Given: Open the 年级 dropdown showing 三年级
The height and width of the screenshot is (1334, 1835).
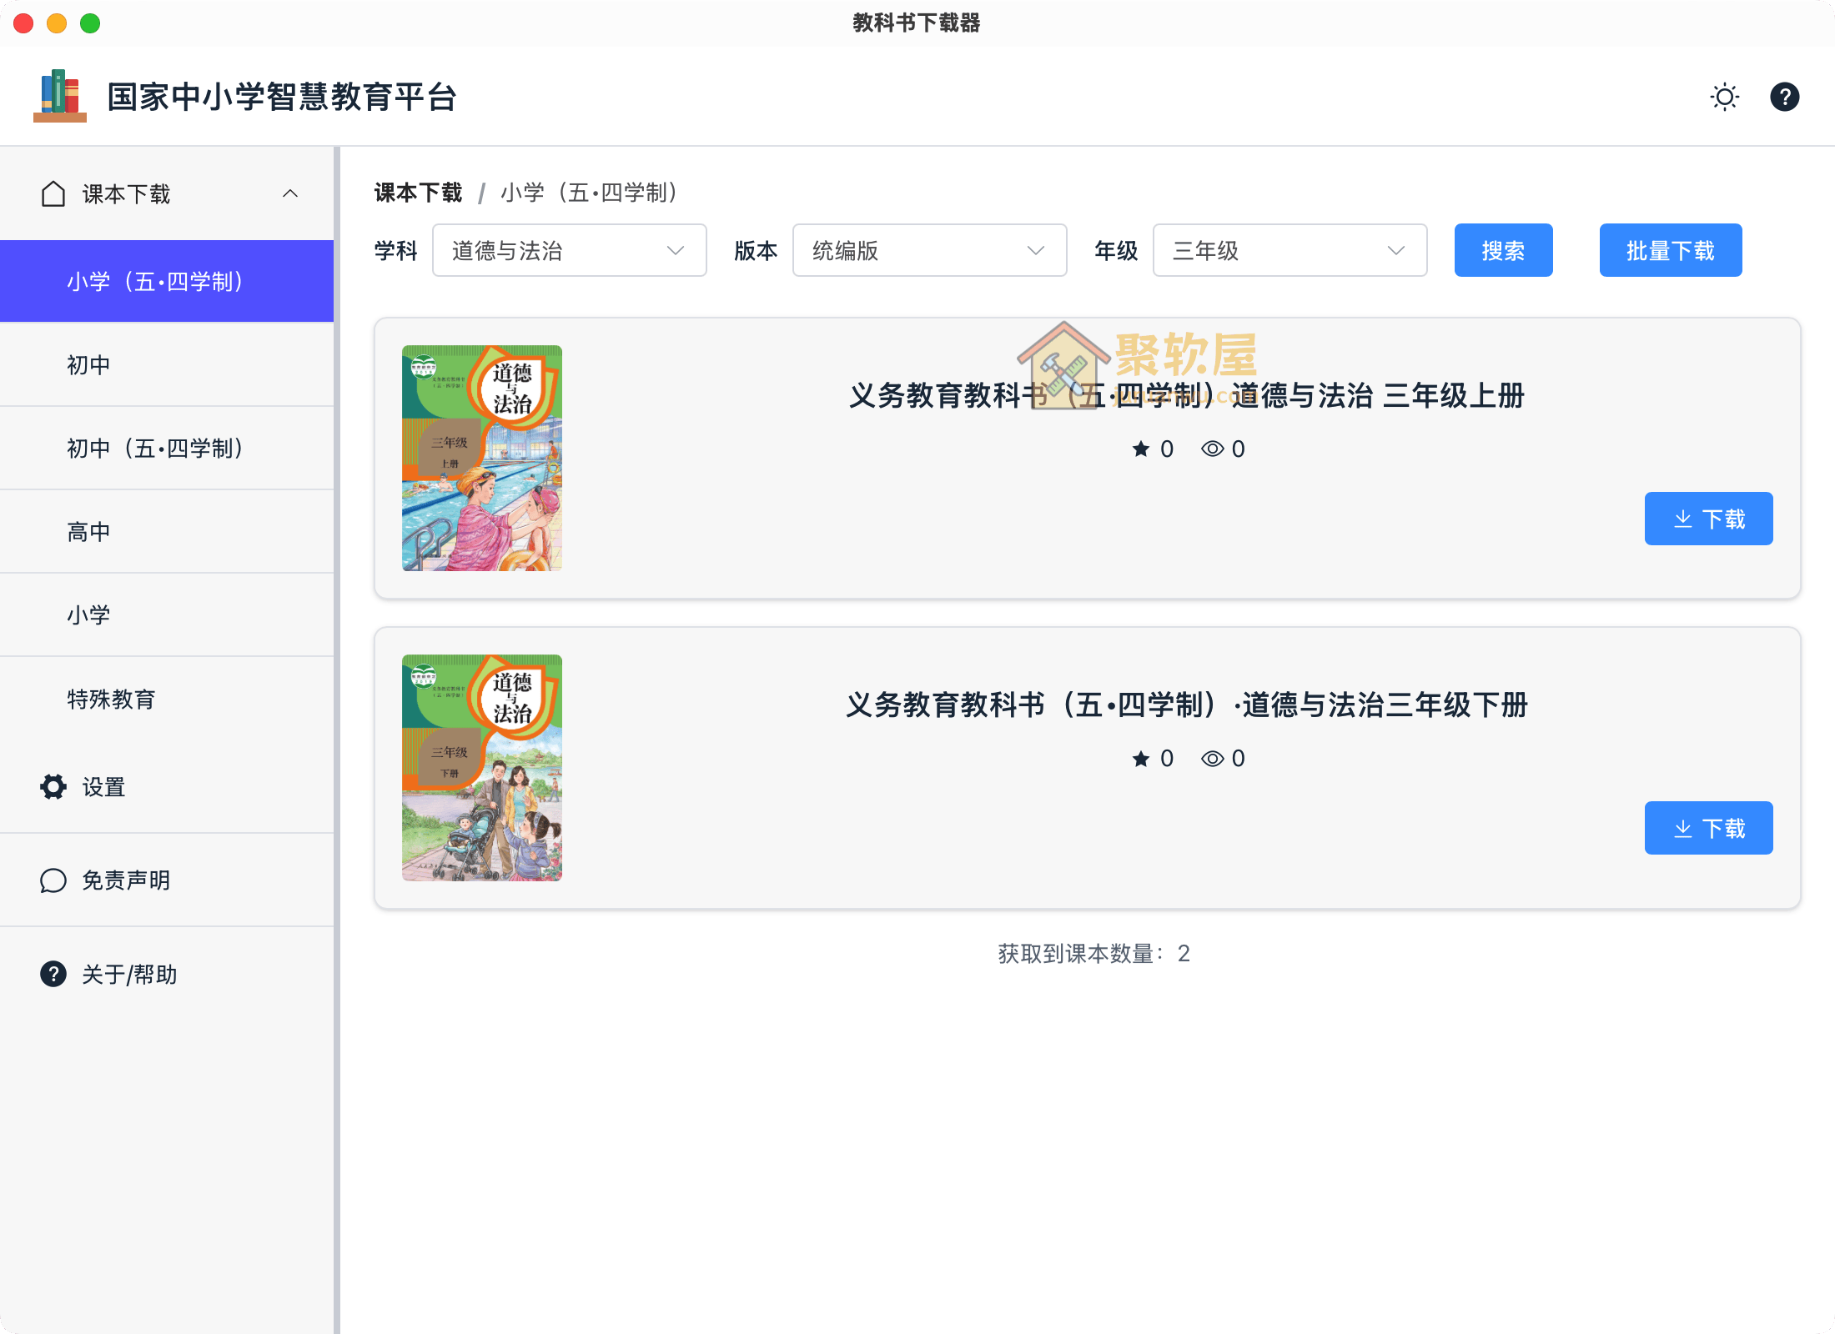Looking at the screenshot, I should (1289, 250).
